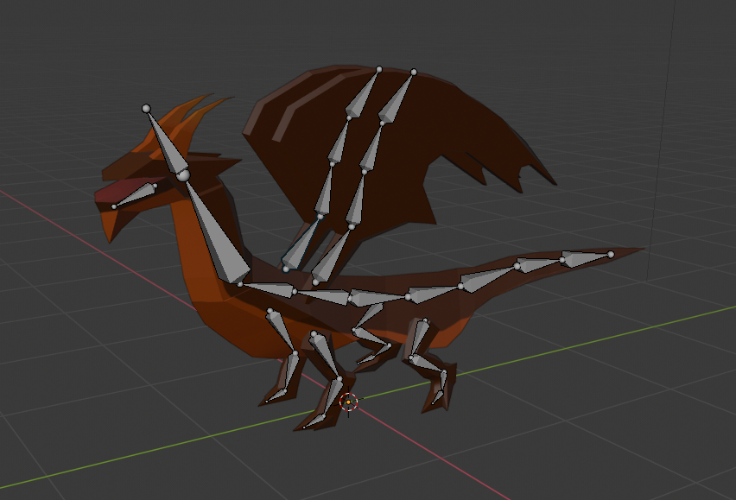736x500 pixels.
Task: Click the 3D cursor crosshair on the grid
Action: pyautogui.click(x=348, y=402)
